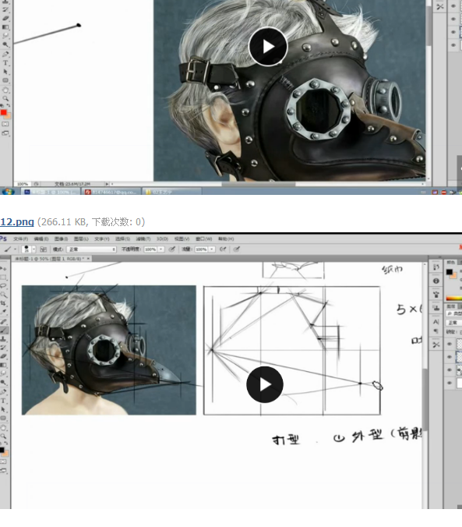Open the 12.png attachment link

pos(17,222)
